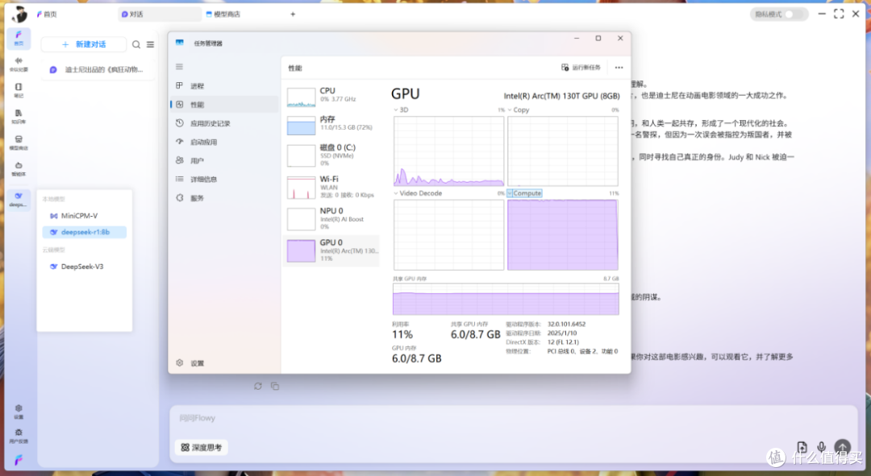Click the user avatar in Flowy
Viewport: 871px width, 476px height.
point(19,14)
